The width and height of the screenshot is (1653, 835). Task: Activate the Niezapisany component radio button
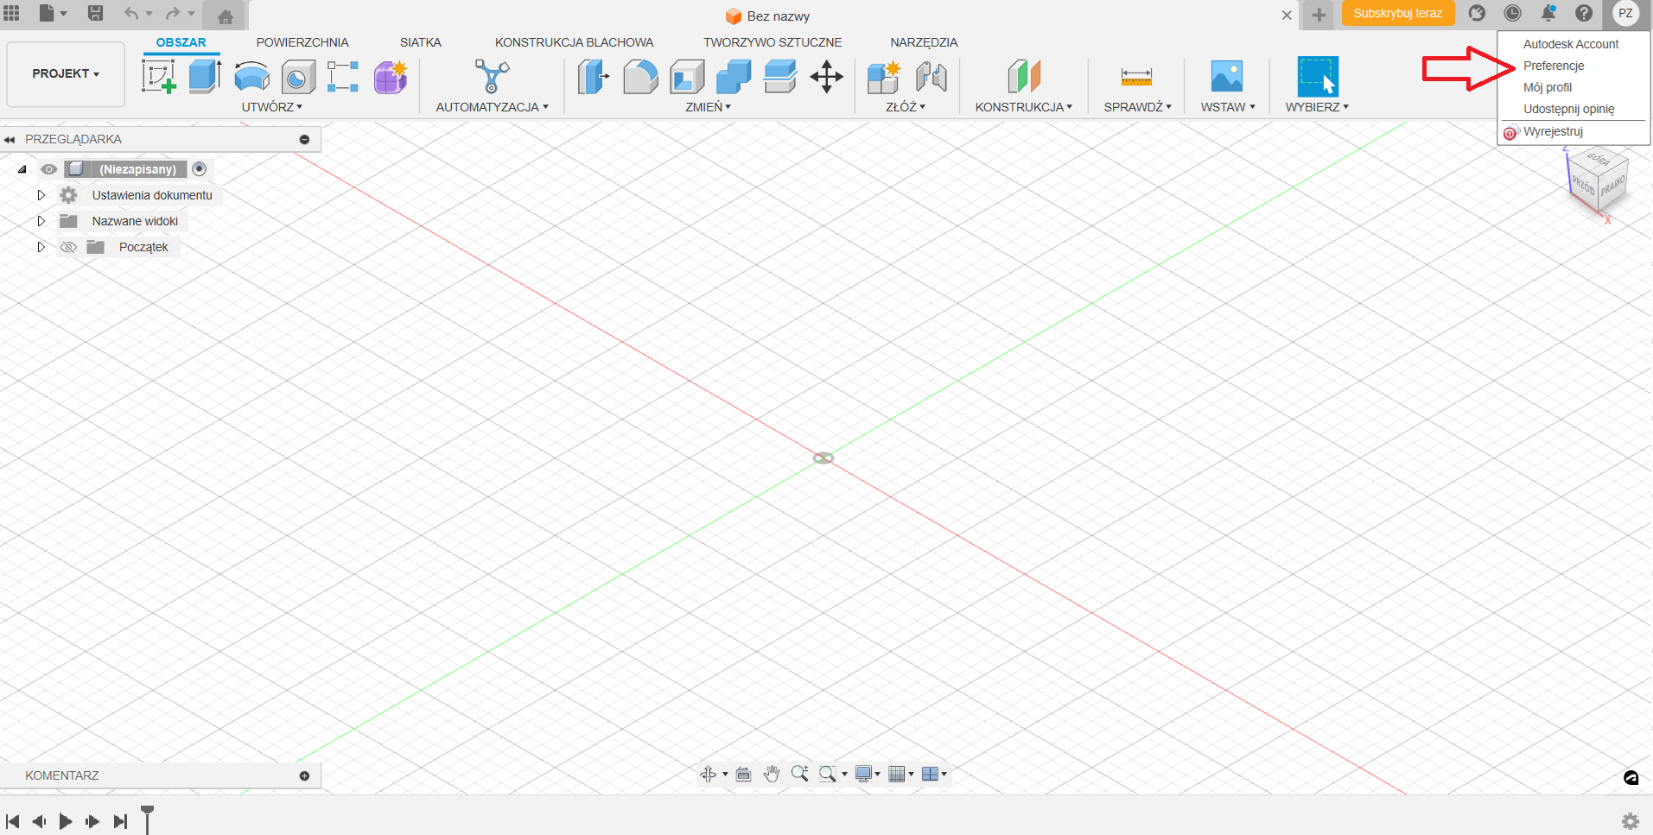click(200, 169)
